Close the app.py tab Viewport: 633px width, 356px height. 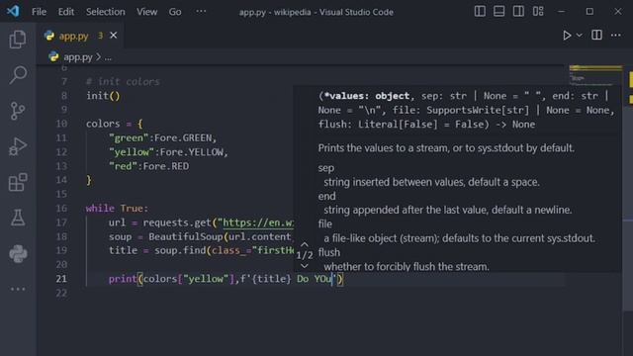pyautogui.click(x=114, y=36)
